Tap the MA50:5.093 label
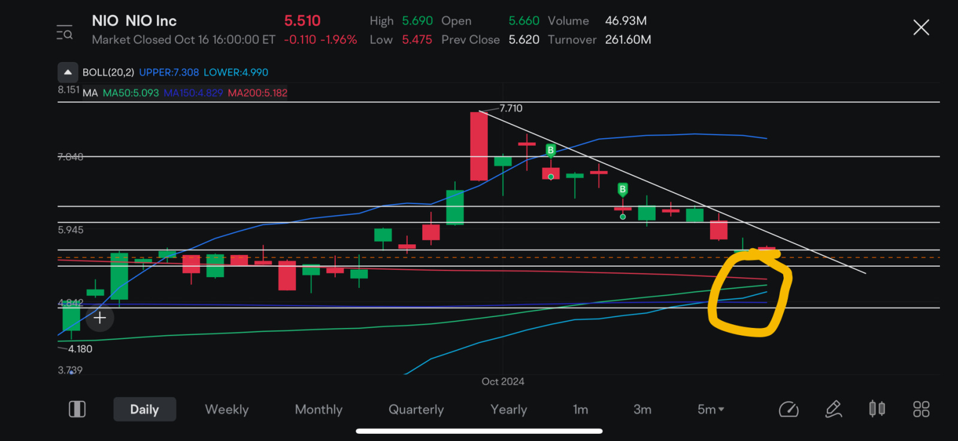This screenshot has width=958, height=441. pyautogui.click(x=131, y=93)
